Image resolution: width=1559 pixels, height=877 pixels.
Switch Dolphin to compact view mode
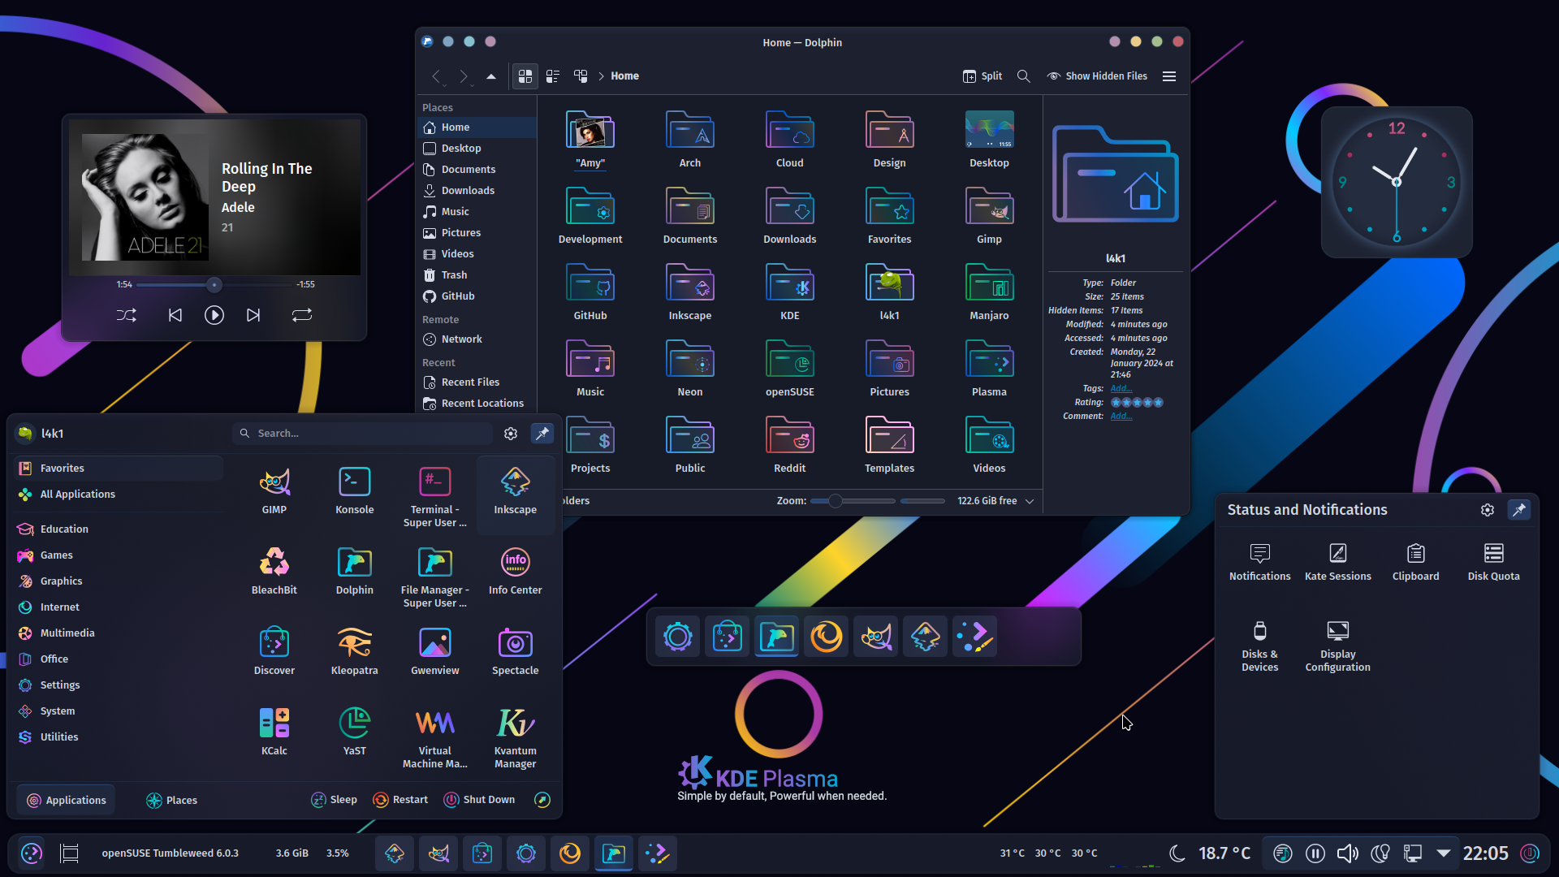click(x=552, y=76)
